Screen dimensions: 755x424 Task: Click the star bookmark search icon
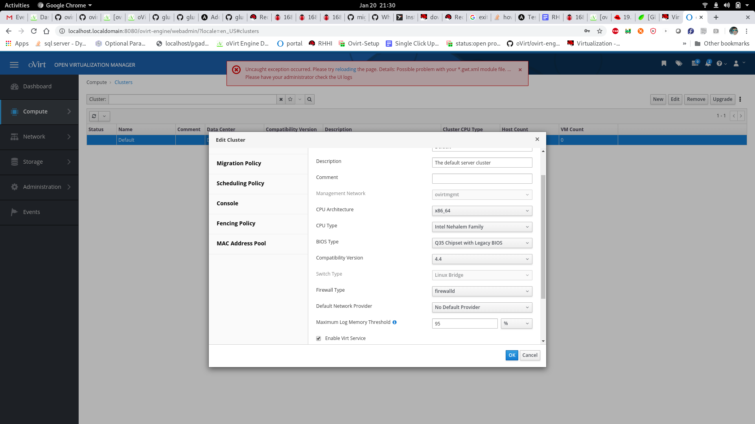click(290, 99)
